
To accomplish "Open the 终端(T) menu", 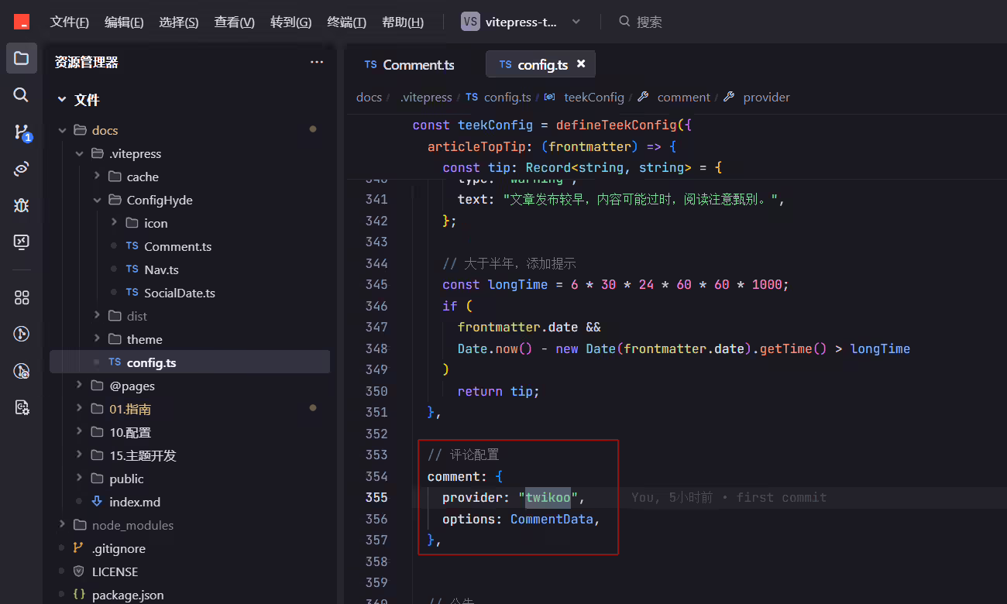I will [346, 22].
